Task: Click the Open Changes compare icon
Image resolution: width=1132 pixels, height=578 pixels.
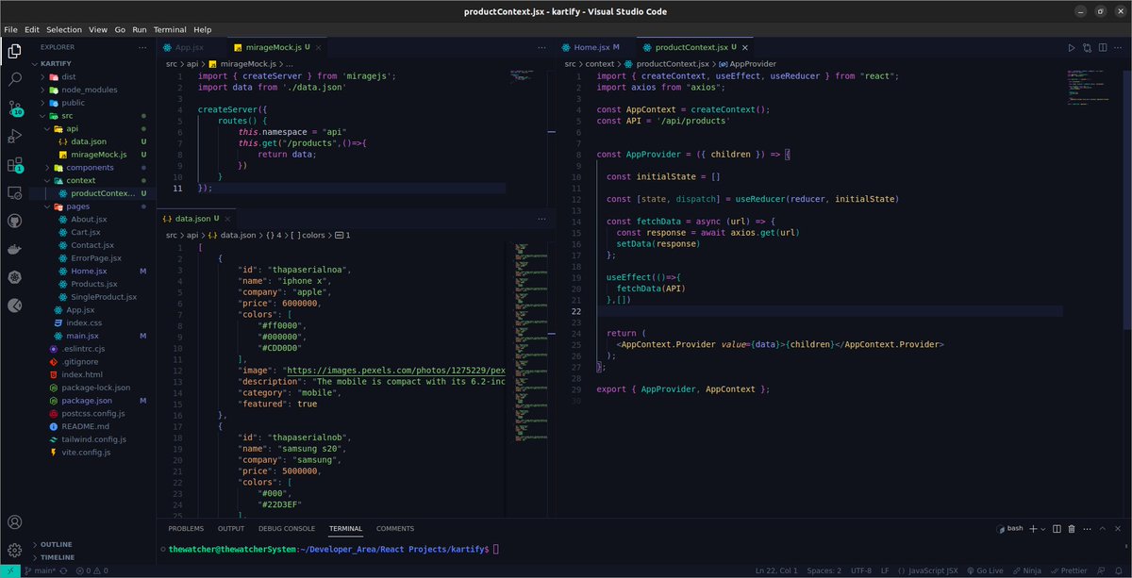Action: [x=1087, y=47]
